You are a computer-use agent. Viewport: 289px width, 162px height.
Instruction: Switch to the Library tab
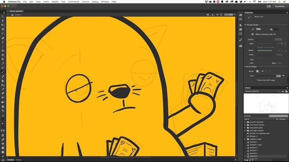(x=247, y=88)
